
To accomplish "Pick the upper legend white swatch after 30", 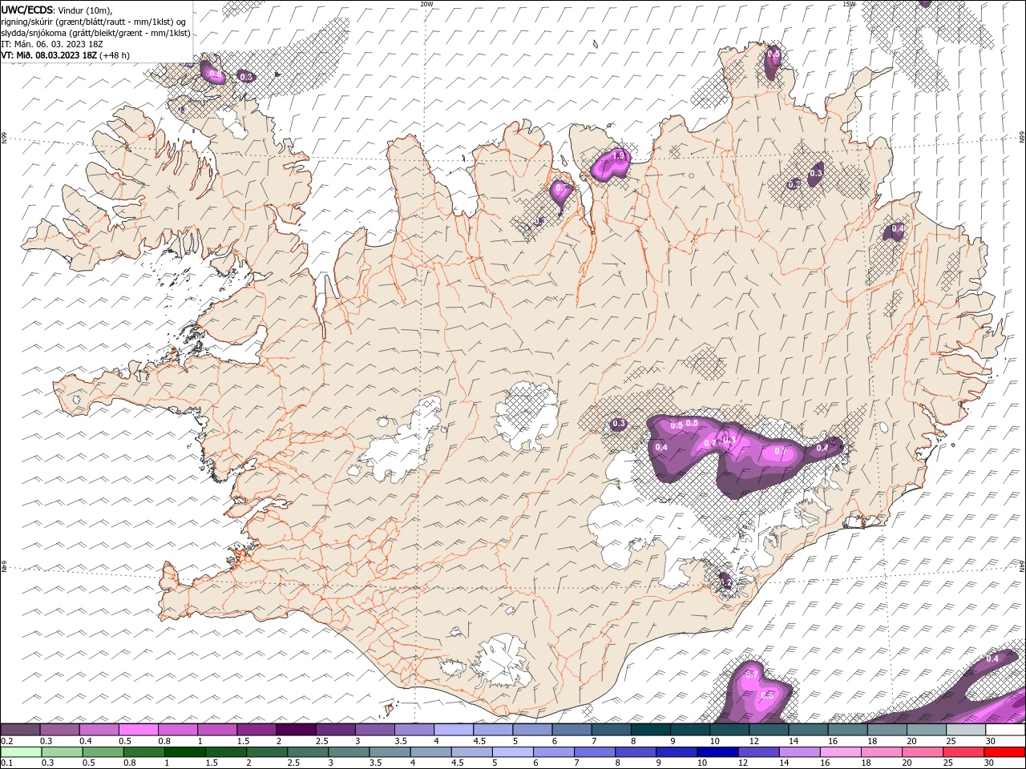I will [x=1005, y=730].
